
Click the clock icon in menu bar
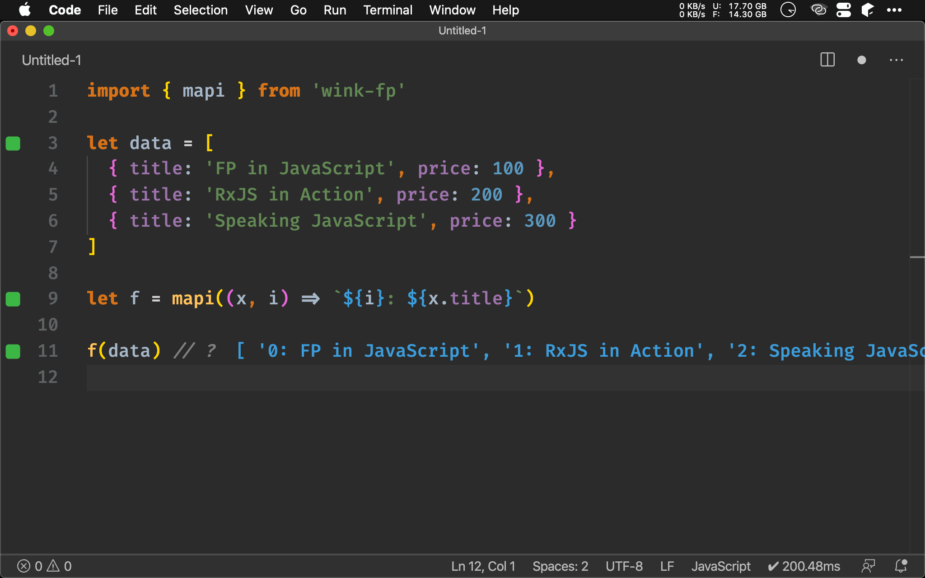(x=788, y=10)
